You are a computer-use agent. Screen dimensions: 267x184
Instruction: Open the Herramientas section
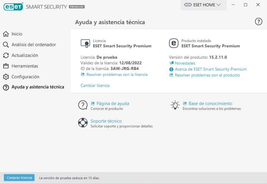tap(25, 66)
